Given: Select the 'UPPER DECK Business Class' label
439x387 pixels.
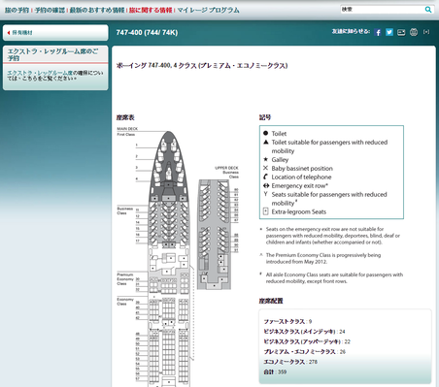Looking at the screenshot, I should click(226, 173).
